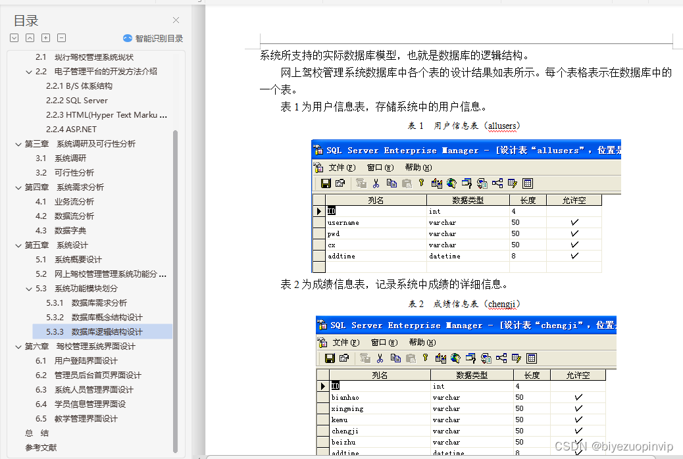Jump to 6.1 用户登陆界面设计
The height and width of the screenshot is (459, 683).
pyautogui.click(x=77, y=360)
